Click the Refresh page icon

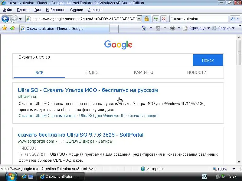(156, 19)
